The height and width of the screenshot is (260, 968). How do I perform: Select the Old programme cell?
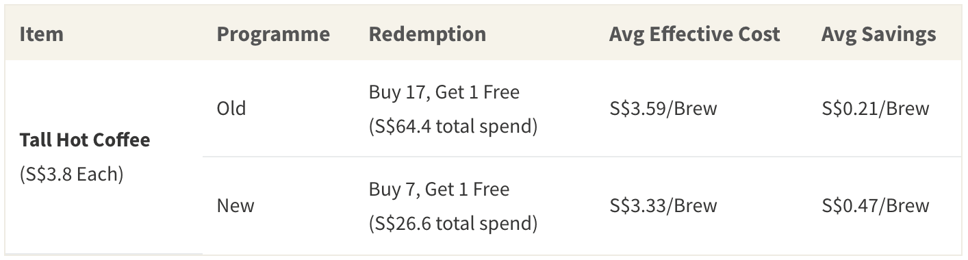pos(231,109)
